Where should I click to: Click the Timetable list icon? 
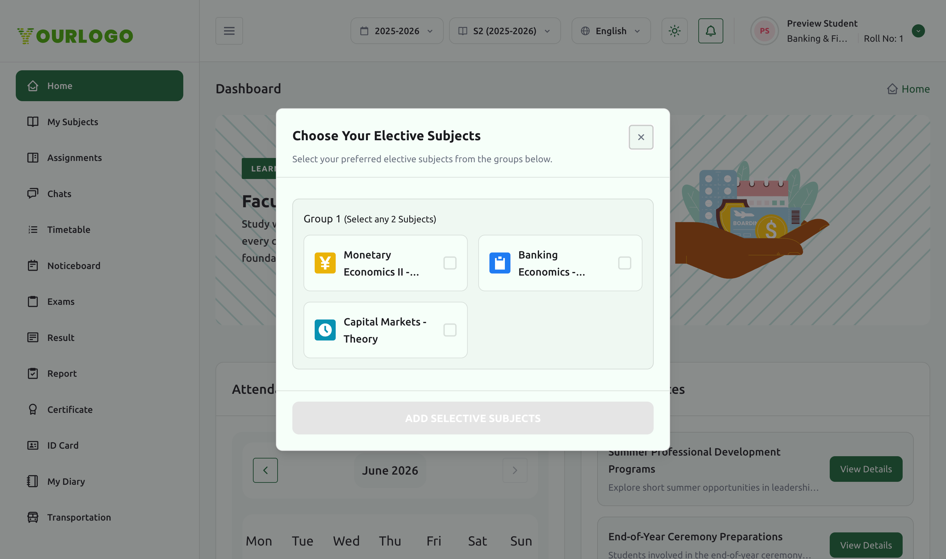coord(33,229)
